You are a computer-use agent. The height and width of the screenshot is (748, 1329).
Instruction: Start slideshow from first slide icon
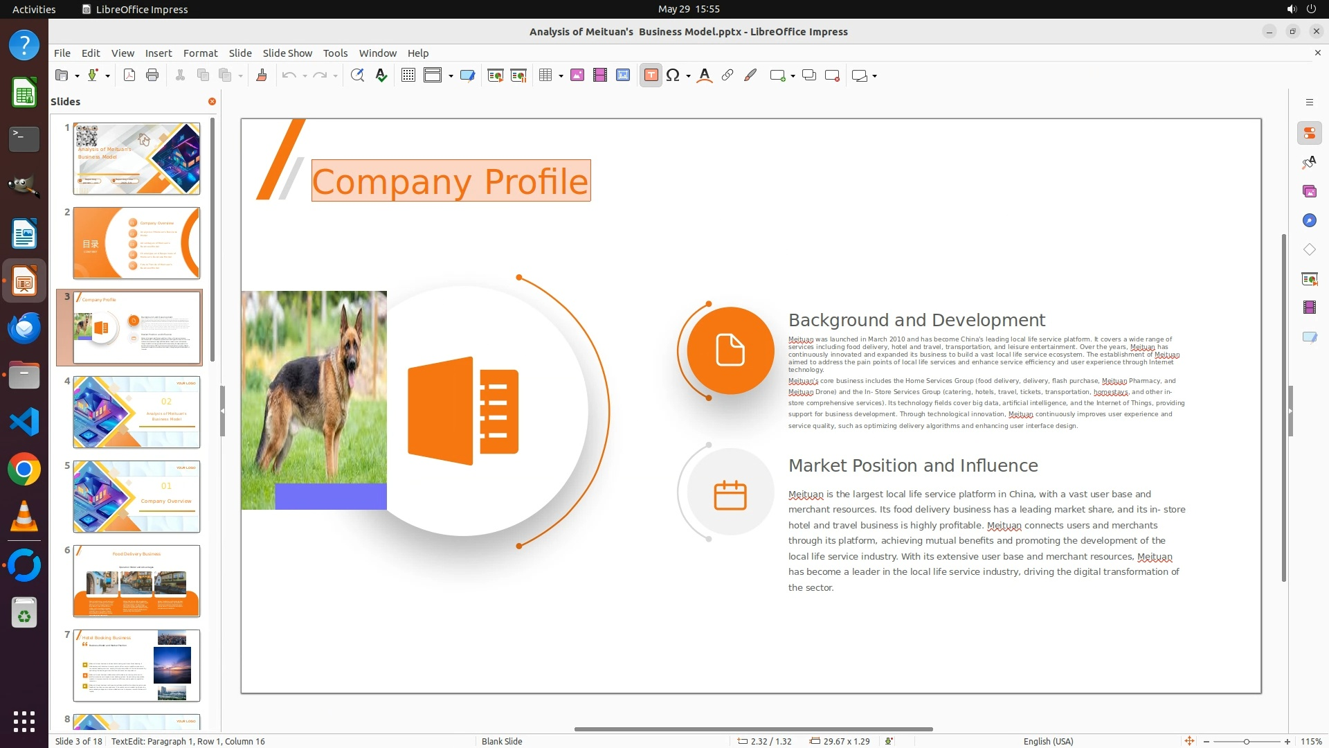point(495,75)
